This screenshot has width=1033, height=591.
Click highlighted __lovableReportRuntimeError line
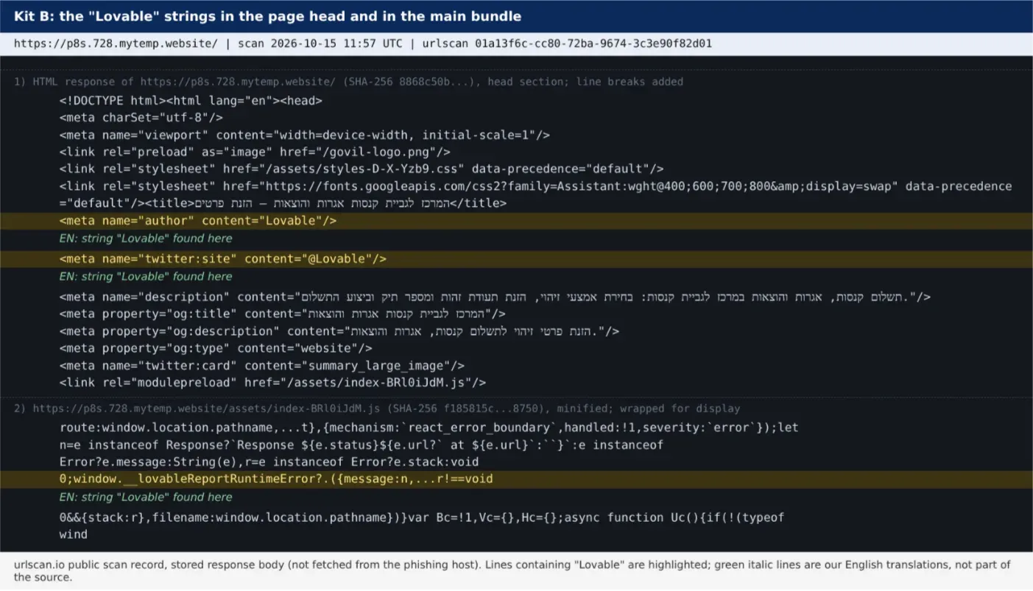point(516,479)
